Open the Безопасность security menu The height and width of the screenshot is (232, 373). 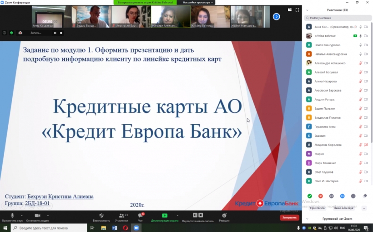[x=101, y=217]
